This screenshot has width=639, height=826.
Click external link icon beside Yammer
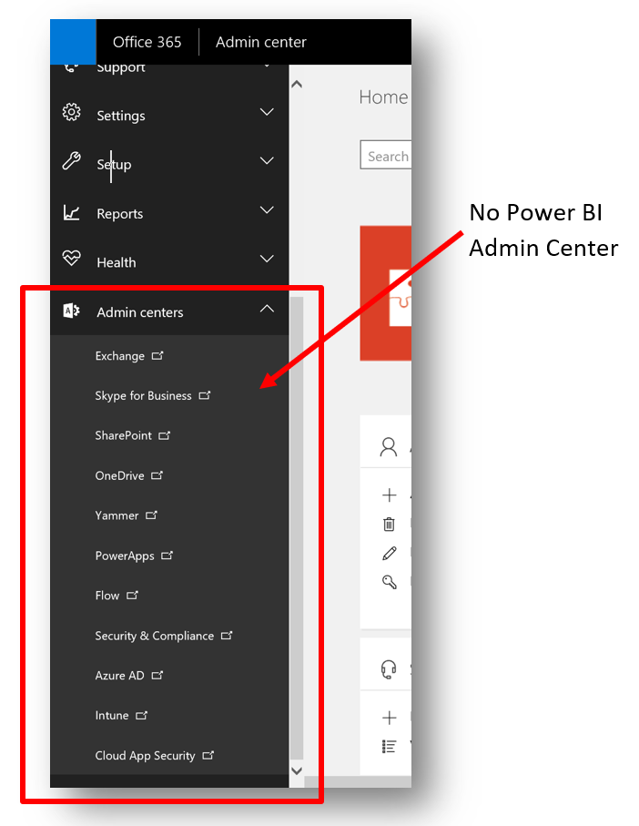click(152, 515)
